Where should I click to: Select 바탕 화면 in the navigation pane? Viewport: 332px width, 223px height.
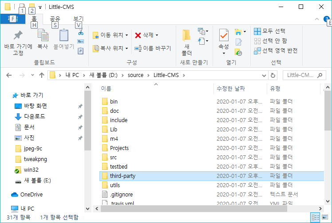click(x=31, y=106)
